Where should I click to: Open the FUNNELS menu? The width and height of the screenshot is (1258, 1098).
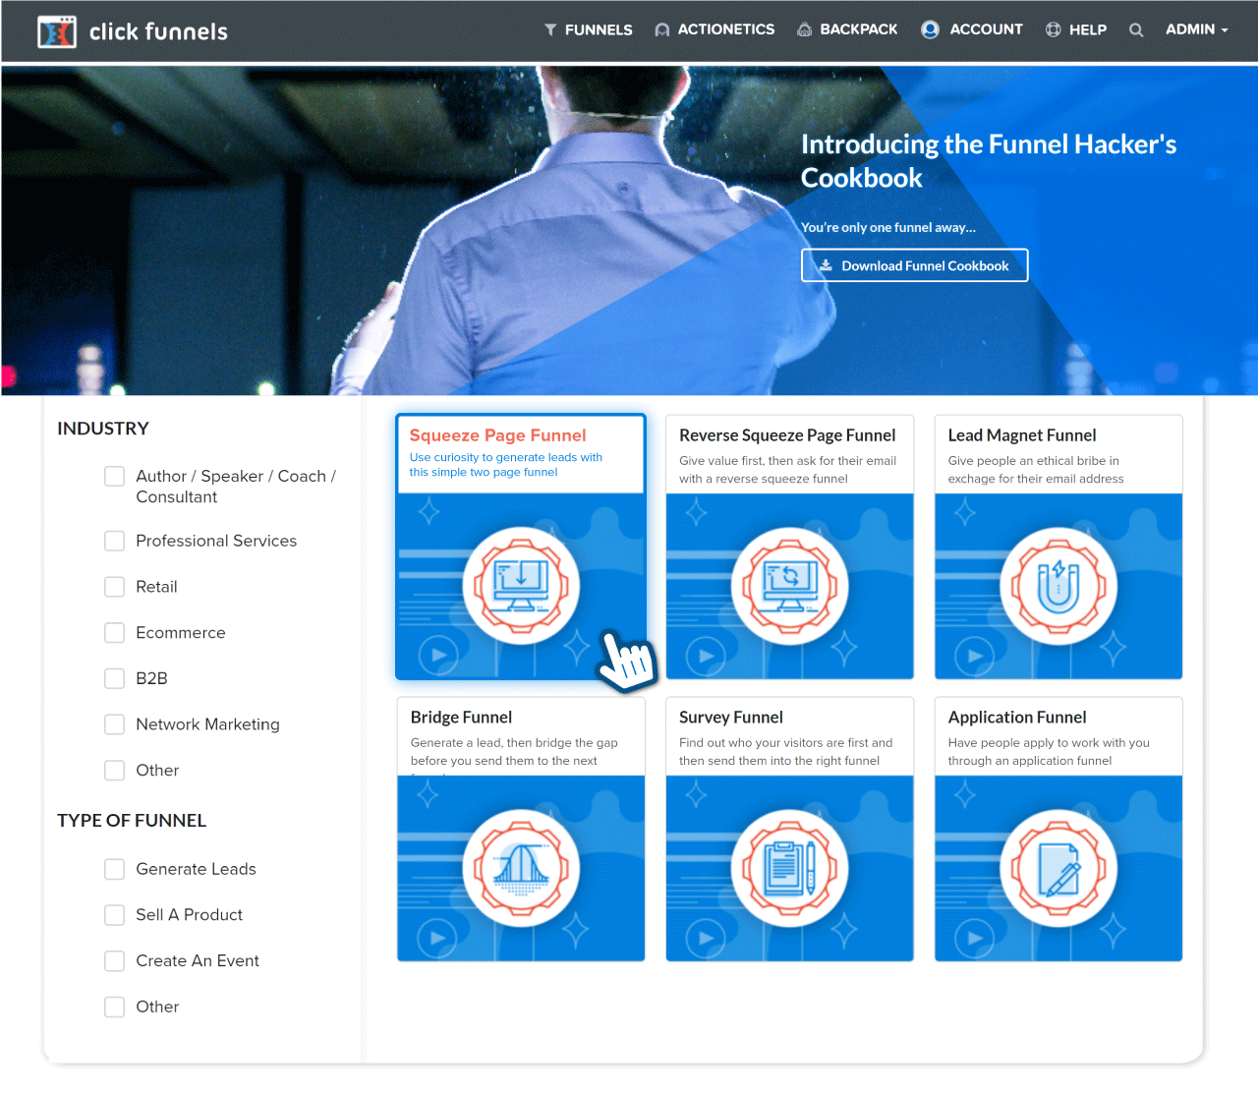pos(588,30)
